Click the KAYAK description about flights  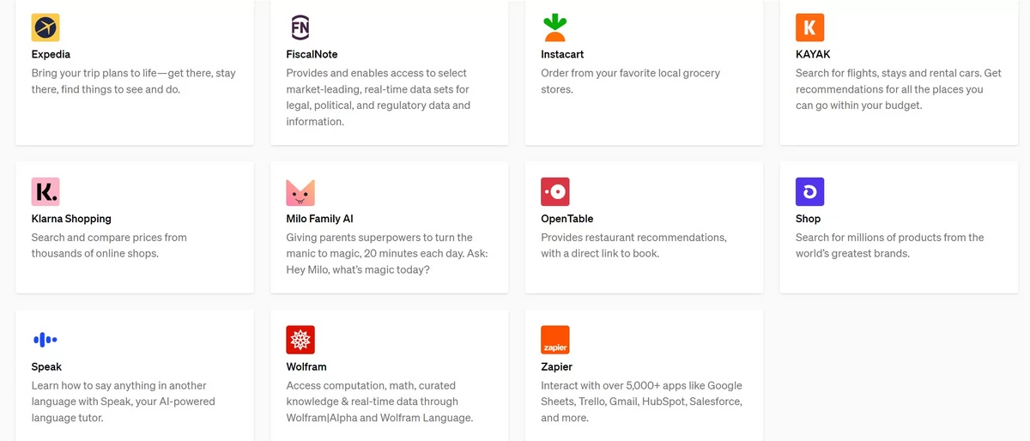pyautogui.click(x=899, y=89)
